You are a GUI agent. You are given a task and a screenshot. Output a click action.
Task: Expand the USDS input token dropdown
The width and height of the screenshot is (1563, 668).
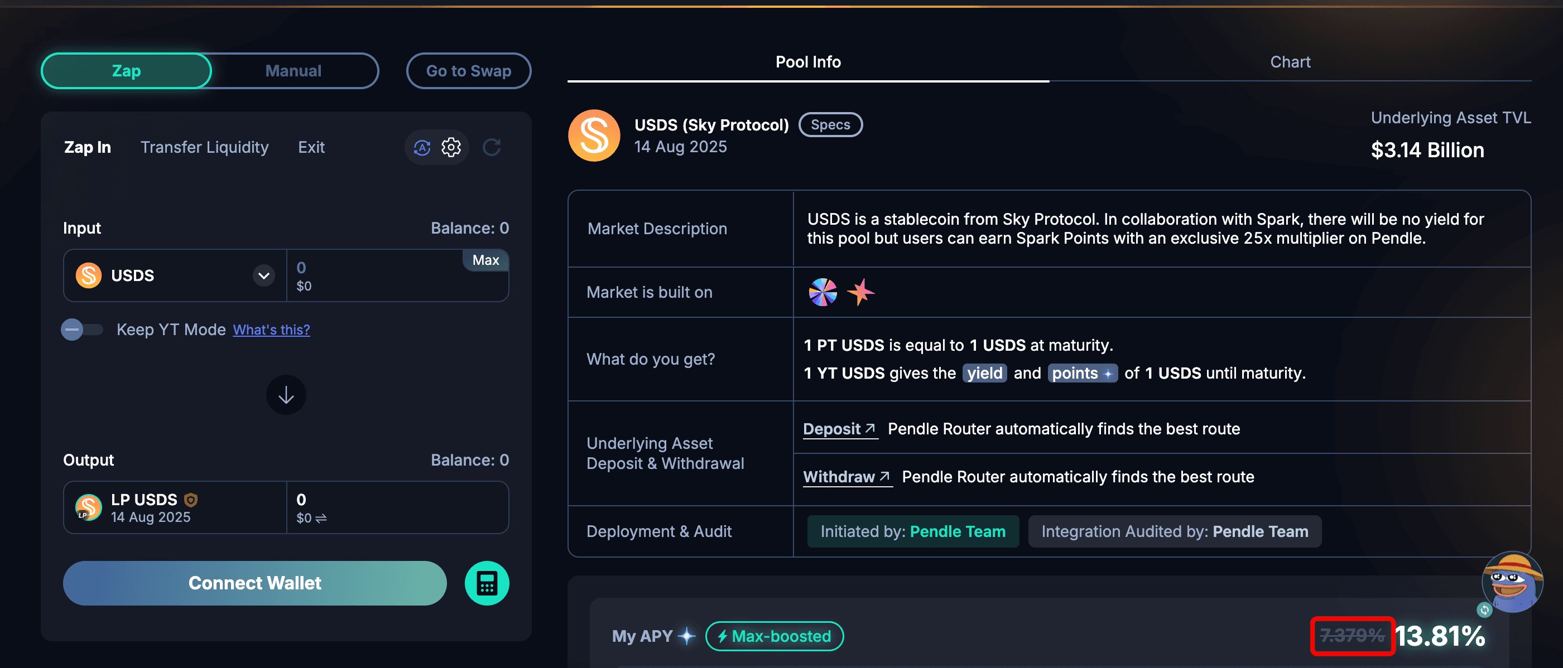click(263, 276)
